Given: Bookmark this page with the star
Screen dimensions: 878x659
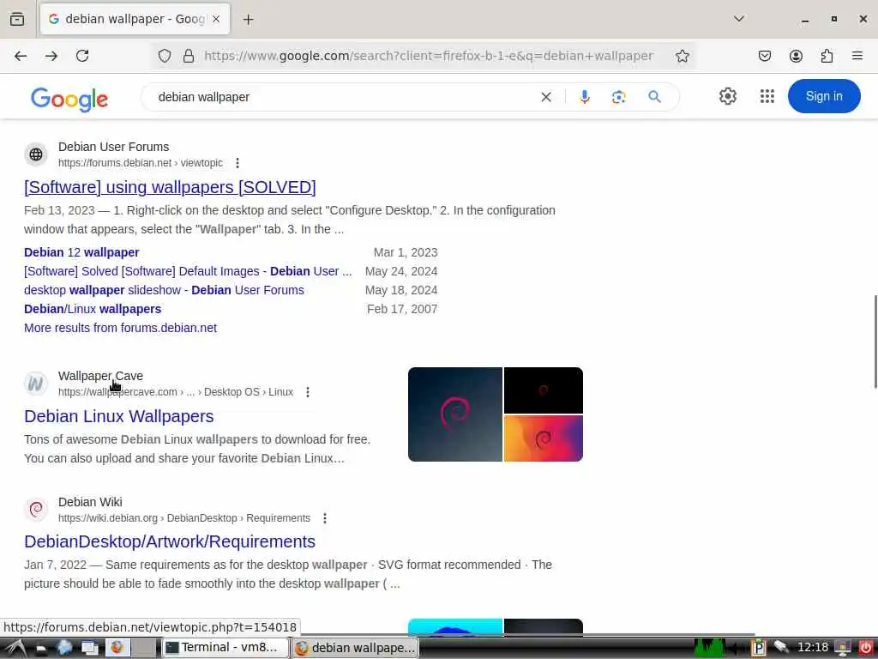Looking at the screenshot, I should coord(682,56).
